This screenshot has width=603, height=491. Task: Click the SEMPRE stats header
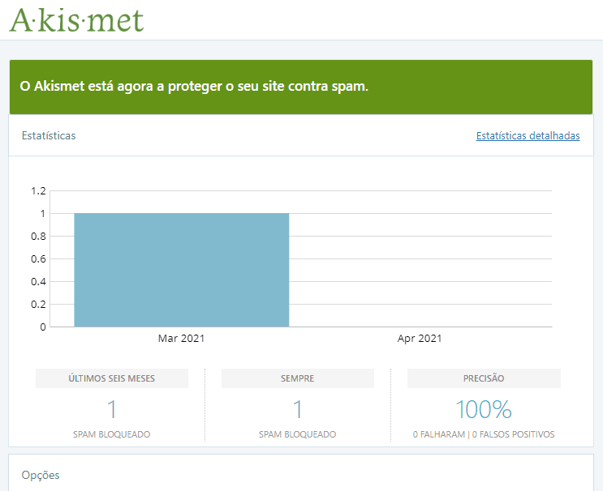tap(298, 378)
